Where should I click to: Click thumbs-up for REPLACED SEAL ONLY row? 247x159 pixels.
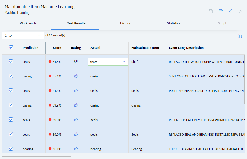pos(76,120)
